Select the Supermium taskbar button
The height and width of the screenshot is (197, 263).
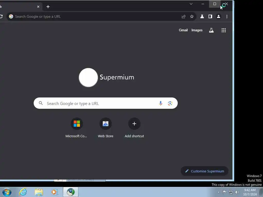click(x=71, y=192)
